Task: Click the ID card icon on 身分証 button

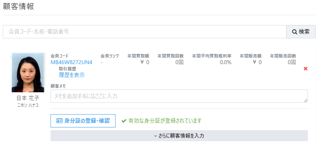Action: 60,121
